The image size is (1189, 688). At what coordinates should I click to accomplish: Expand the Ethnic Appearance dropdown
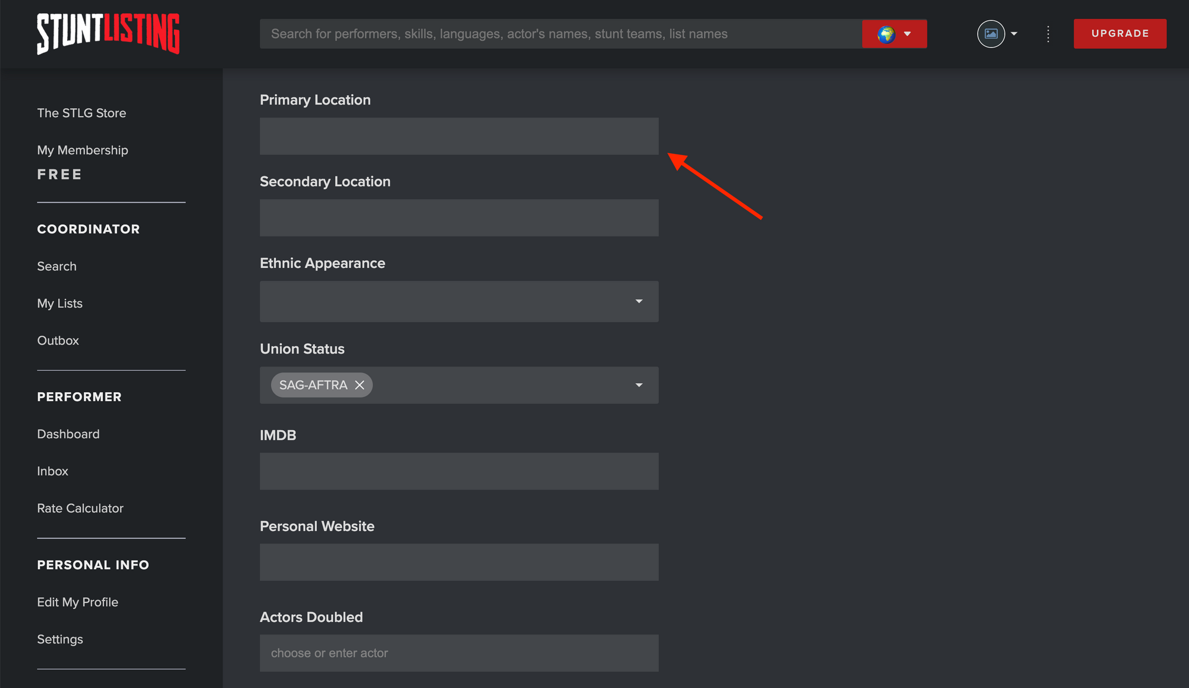pos(459,301)
